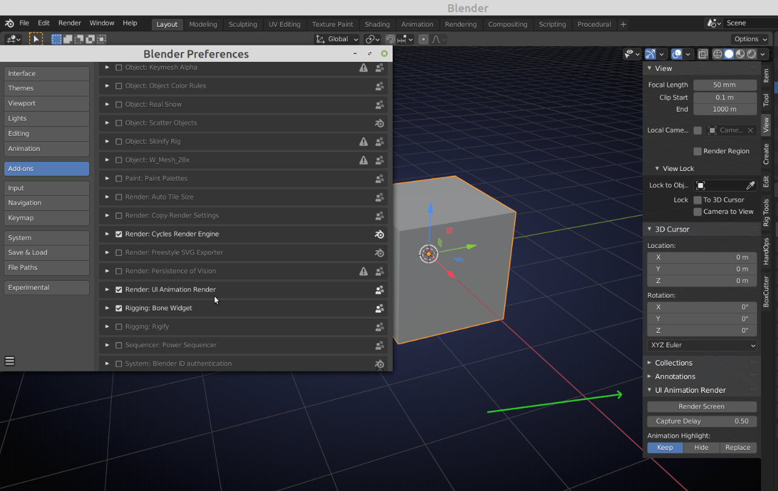The image size is (778, 491).
Task: Open the Keymap preferences section
Action: 47,218
